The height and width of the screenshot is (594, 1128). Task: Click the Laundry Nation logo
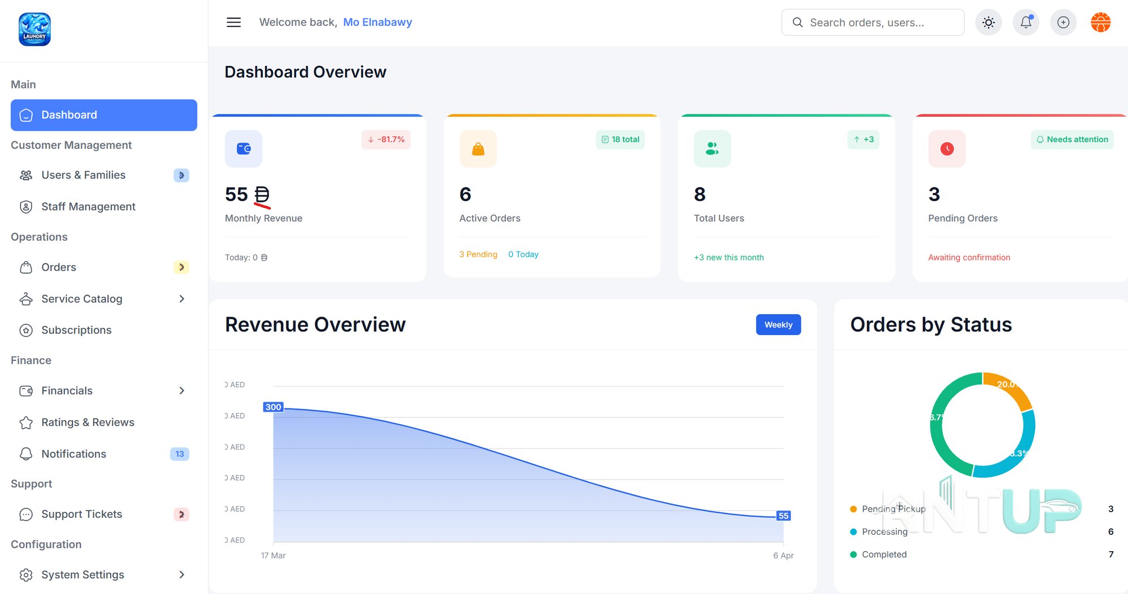pos(34,29)
